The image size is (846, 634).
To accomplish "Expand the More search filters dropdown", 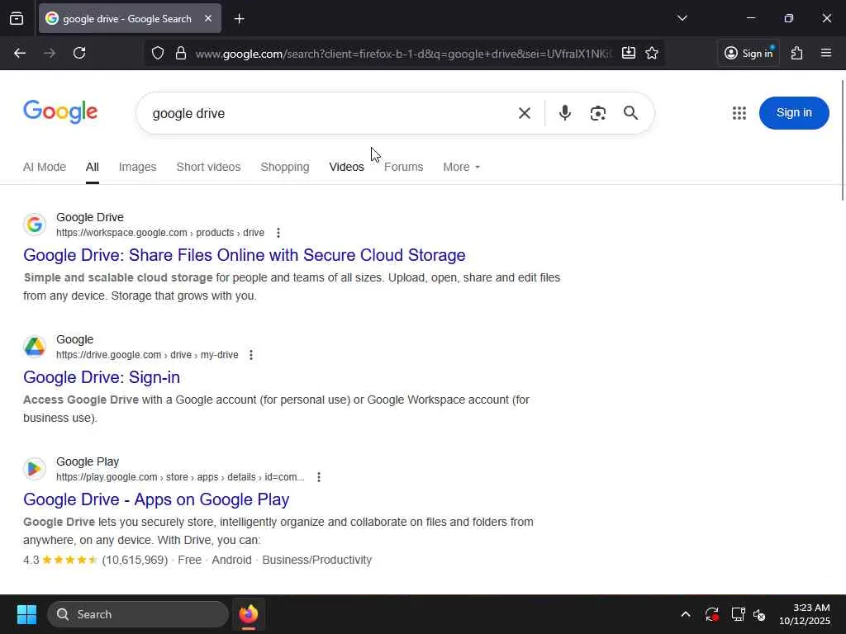I will (x=461, y=167).
